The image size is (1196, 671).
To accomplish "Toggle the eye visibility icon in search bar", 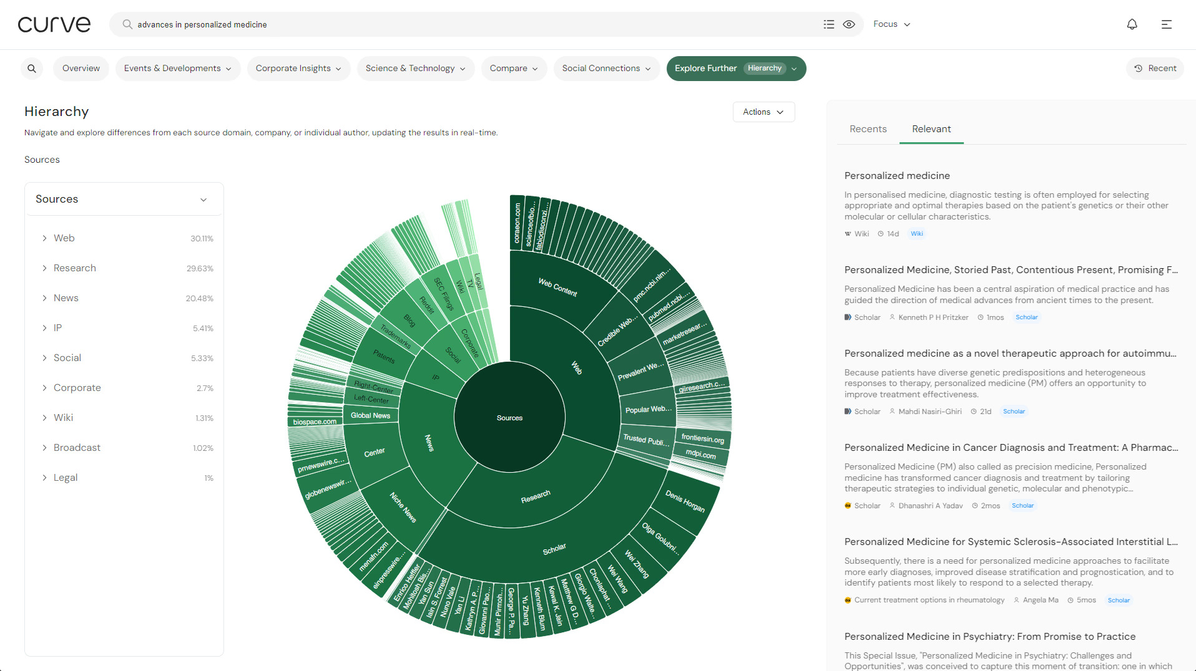I will point(849,24).
